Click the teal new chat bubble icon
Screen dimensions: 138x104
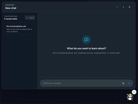[x=86, y=40]
